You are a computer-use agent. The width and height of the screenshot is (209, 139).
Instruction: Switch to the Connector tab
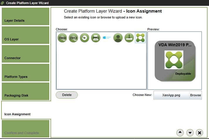tap(26, 54)
